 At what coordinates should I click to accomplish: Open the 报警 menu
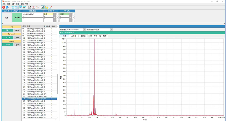coord(13,4)
